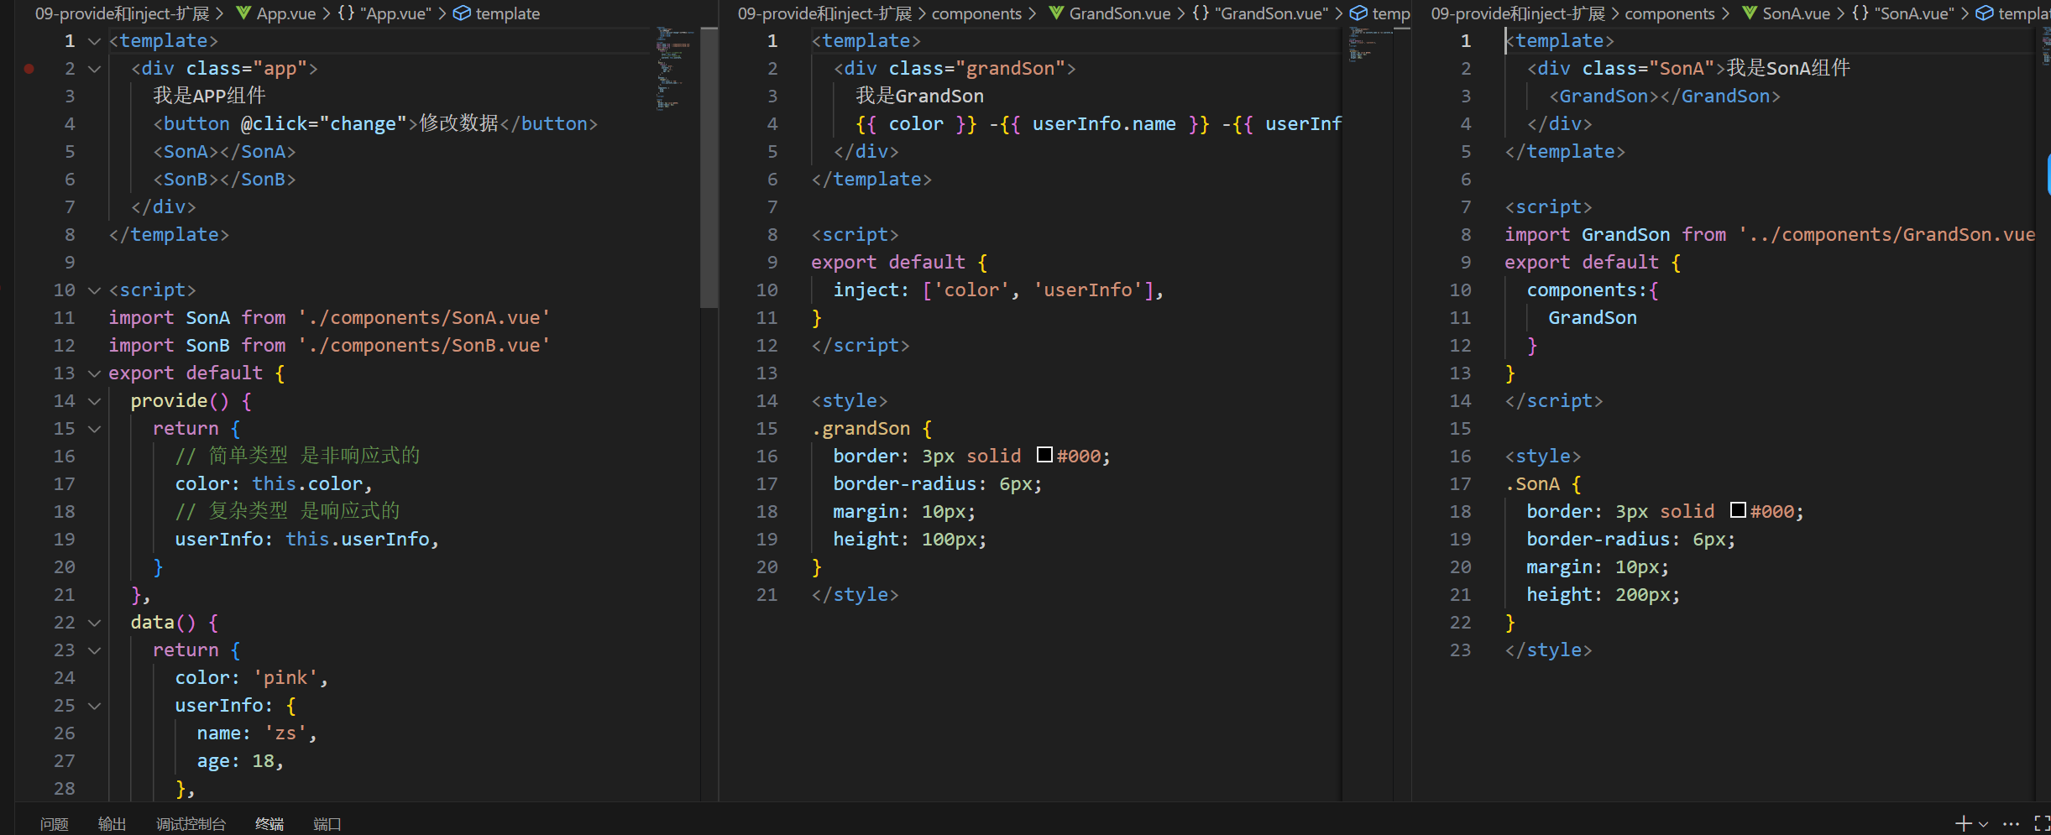This screenshot has height=835, width=2051.
Task: Toggle the breakpoint red dot on line 2
Action: coord(29,69)
